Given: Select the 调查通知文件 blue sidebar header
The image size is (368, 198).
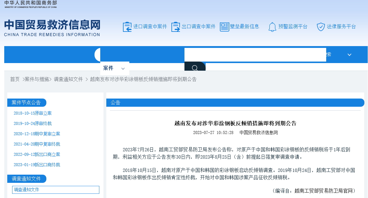Looking at the screenshot, I should coord(27,179).
